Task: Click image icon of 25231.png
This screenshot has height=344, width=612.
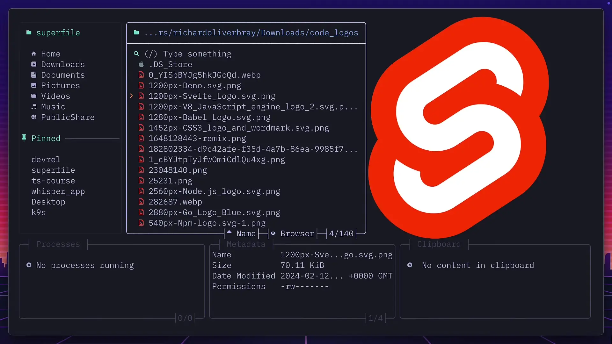Action: (x=141, y=180)
